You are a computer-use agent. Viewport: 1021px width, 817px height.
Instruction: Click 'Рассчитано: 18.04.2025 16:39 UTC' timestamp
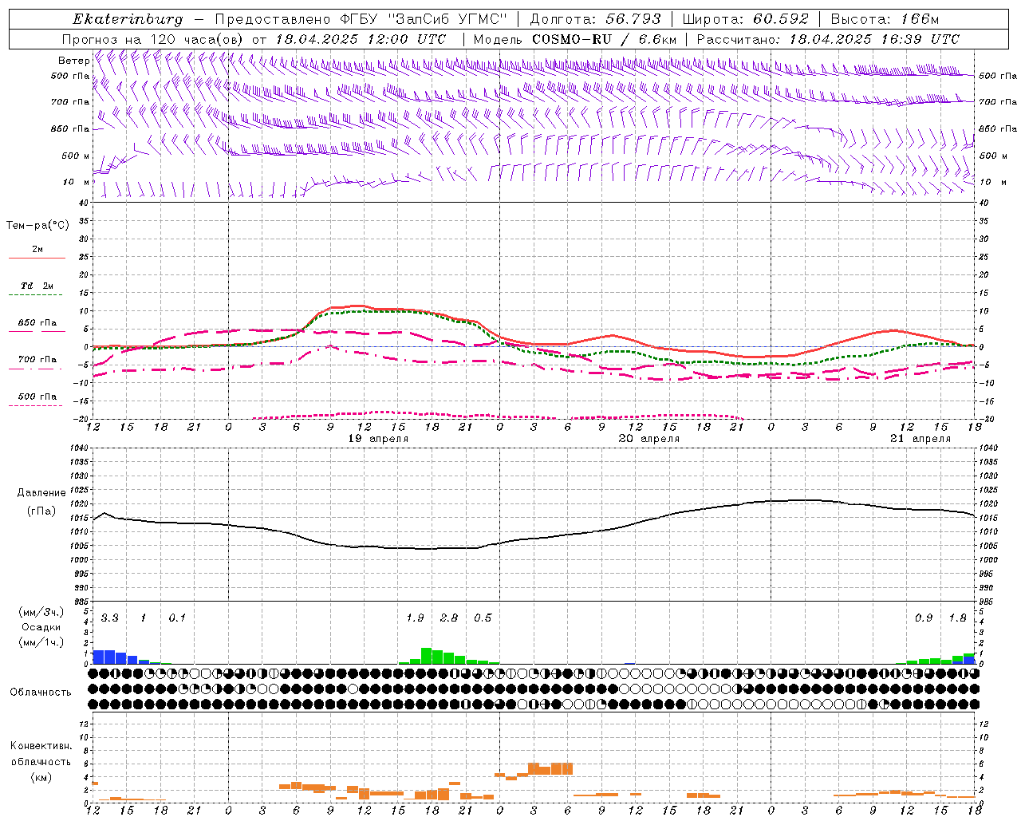coord(828,39)
